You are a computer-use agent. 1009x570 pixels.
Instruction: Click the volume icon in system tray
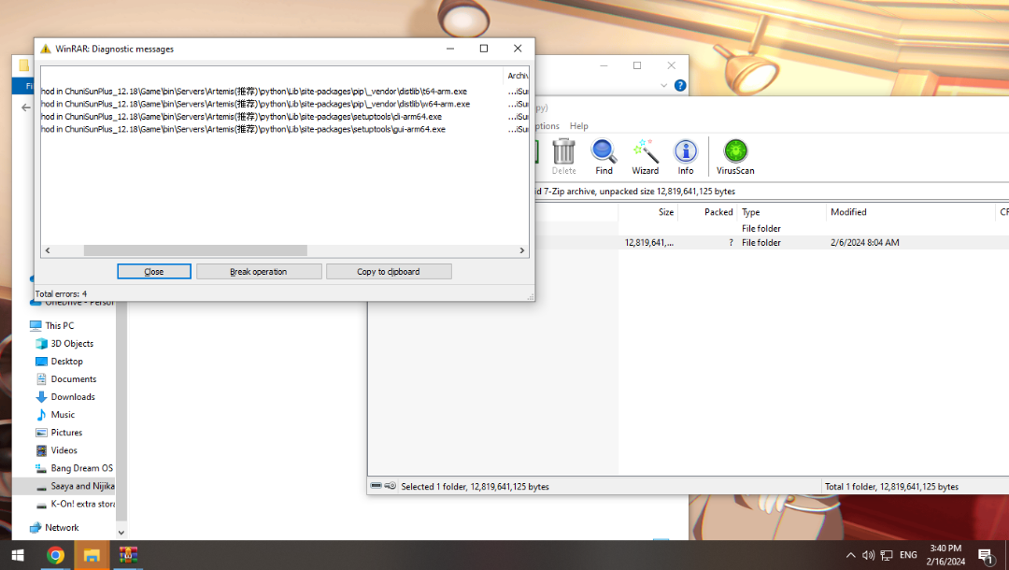[868, 556]
